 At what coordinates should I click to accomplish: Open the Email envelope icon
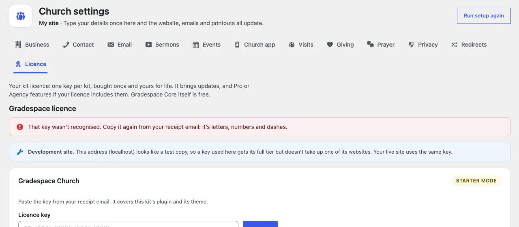pos(111,45)
